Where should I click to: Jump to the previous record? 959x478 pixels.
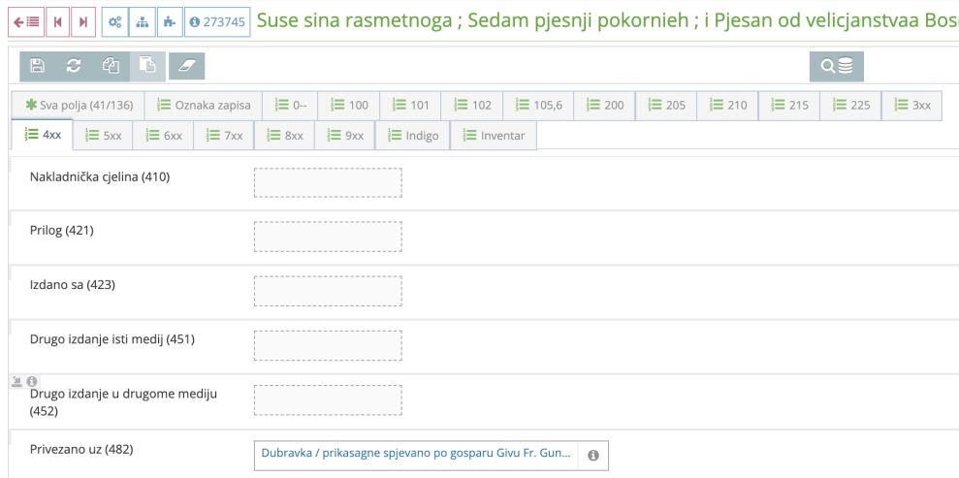point(57,22)
